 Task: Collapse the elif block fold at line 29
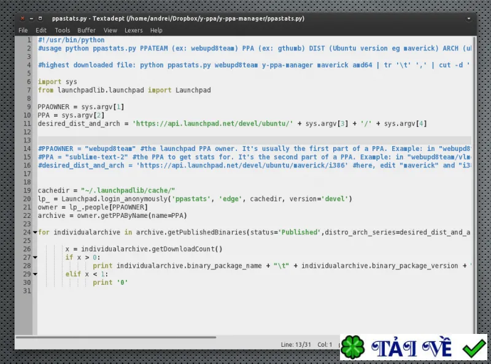click(x=35, y=274)
